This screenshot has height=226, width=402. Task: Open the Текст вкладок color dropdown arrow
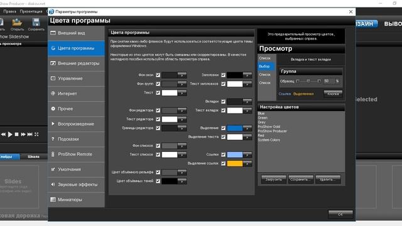point(247,110)
